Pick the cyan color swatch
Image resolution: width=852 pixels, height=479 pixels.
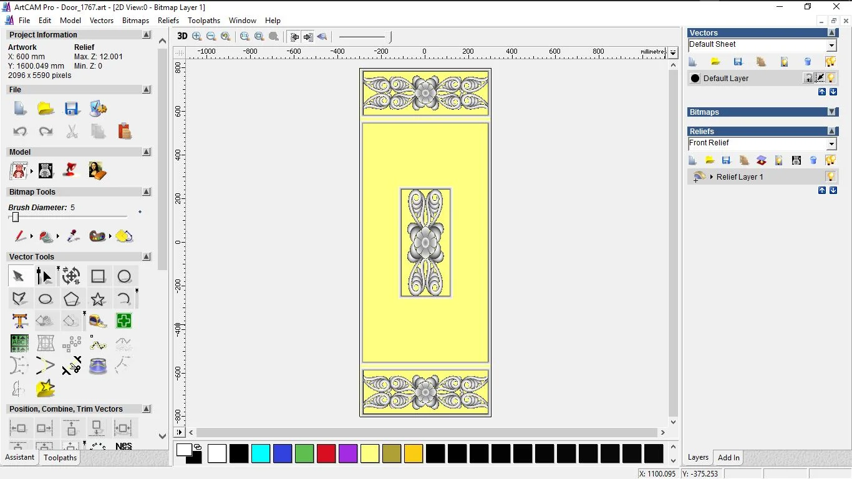(261, 453)
